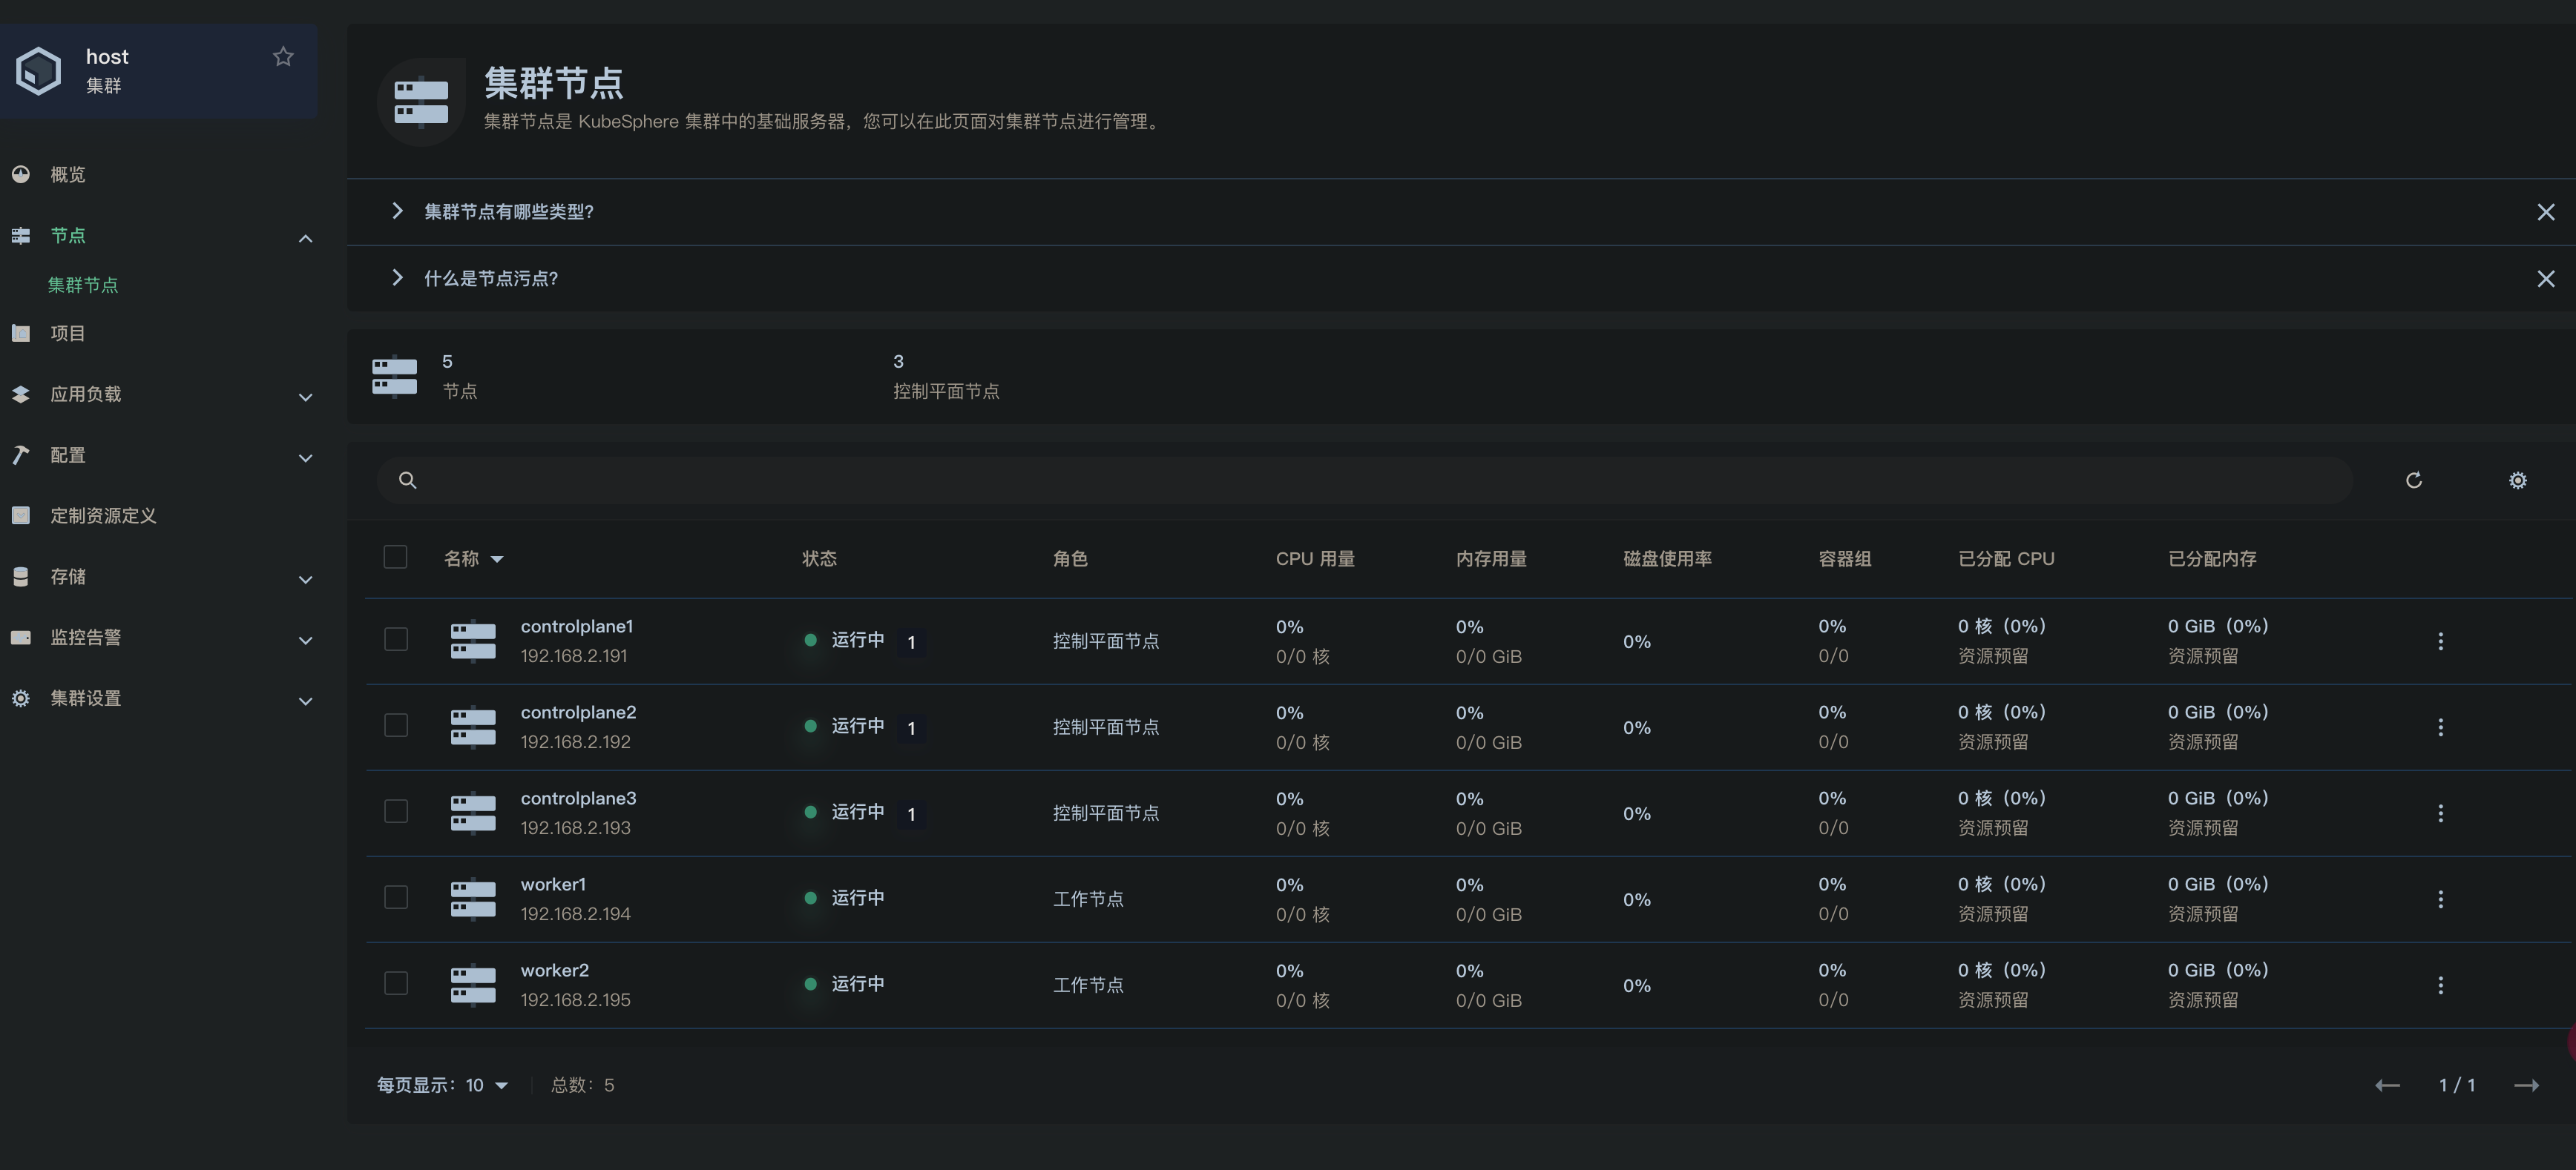
Task: Expand the 应用负载 menu chevron
Action: 306,397
